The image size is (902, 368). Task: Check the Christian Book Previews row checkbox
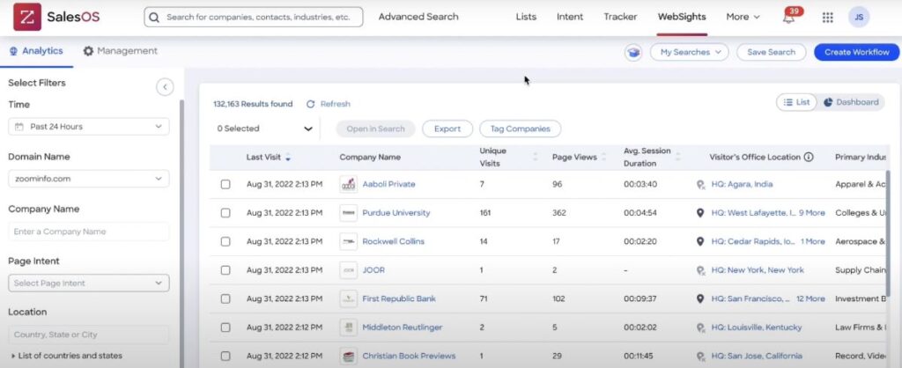225,357
